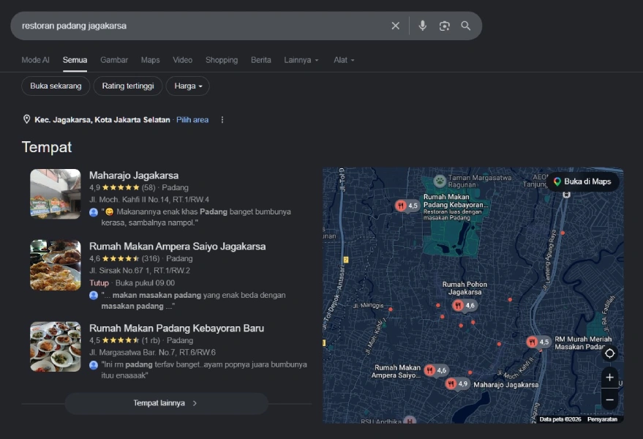The height and width of the screenshot is (439, 643).
Task: Open Maharajo Jagakarsa thumbnail photo
Action: click(x=56, y=194)
